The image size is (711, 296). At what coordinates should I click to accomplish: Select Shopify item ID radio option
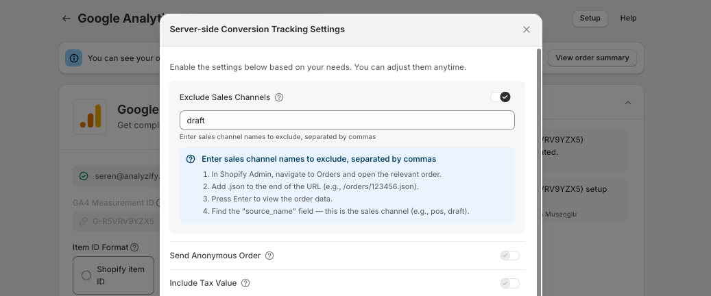pyautogui.click(x=86, y=275)
